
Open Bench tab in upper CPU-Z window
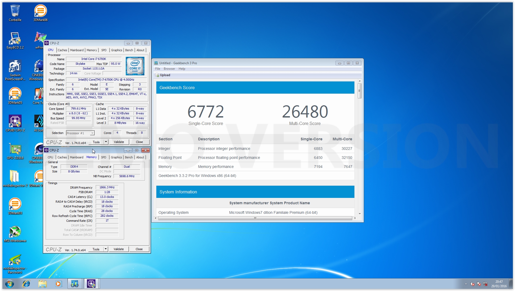(x=129, y=50)
